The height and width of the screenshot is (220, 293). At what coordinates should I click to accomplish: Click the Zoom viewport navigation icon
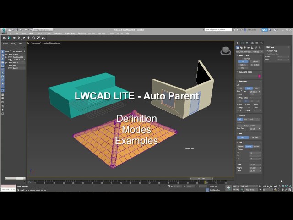(x=279, y=186)
